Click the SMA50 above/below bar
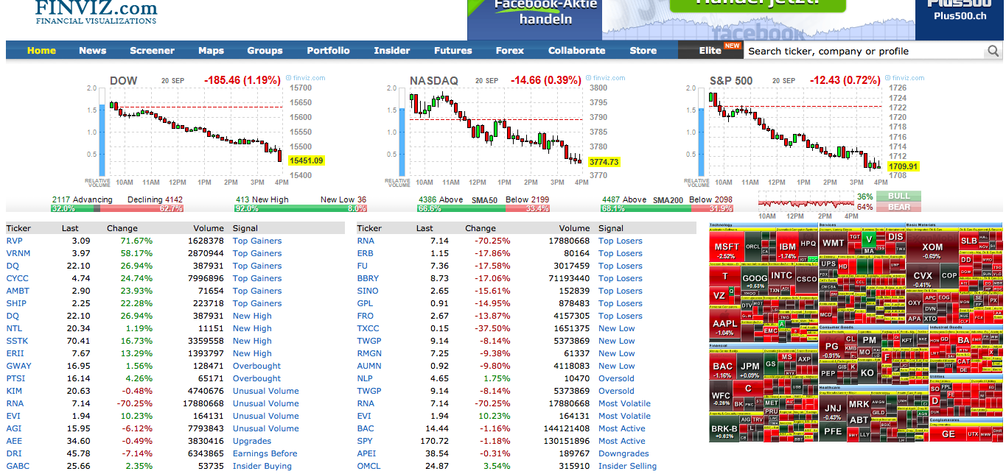Image resolution: width=1006 pixels, height=474 pixels. (x=483, y=209)
